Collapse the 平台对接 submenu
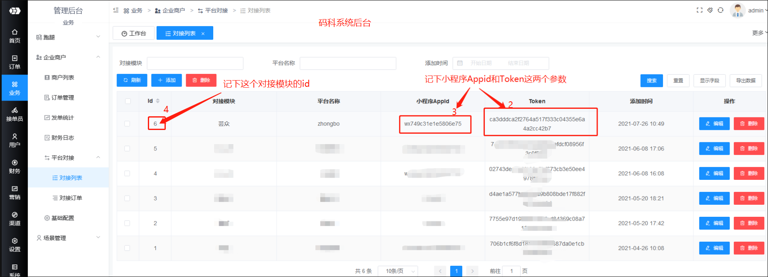 [x=68, y=158]
